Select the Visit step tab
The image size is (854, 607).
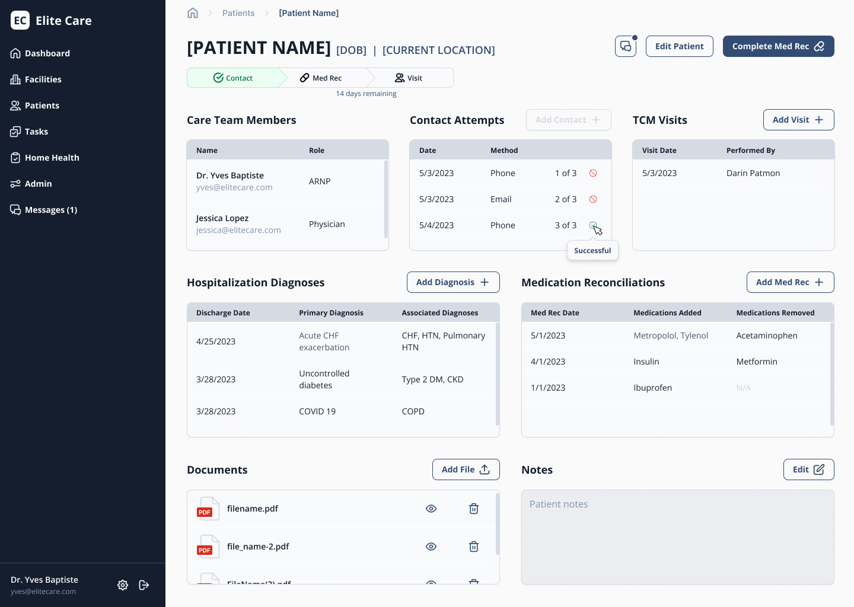[x=409, y=78]
